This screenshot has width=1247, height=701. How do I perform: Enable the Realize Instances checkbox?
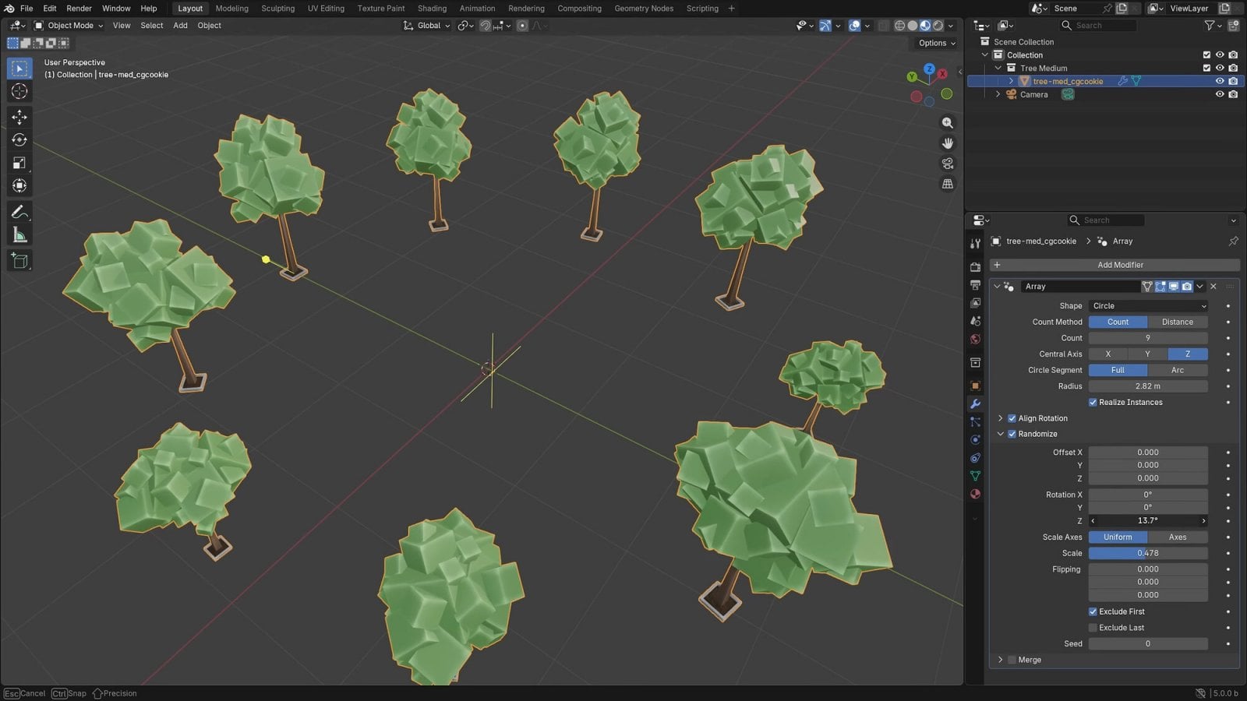point(1093,402)
